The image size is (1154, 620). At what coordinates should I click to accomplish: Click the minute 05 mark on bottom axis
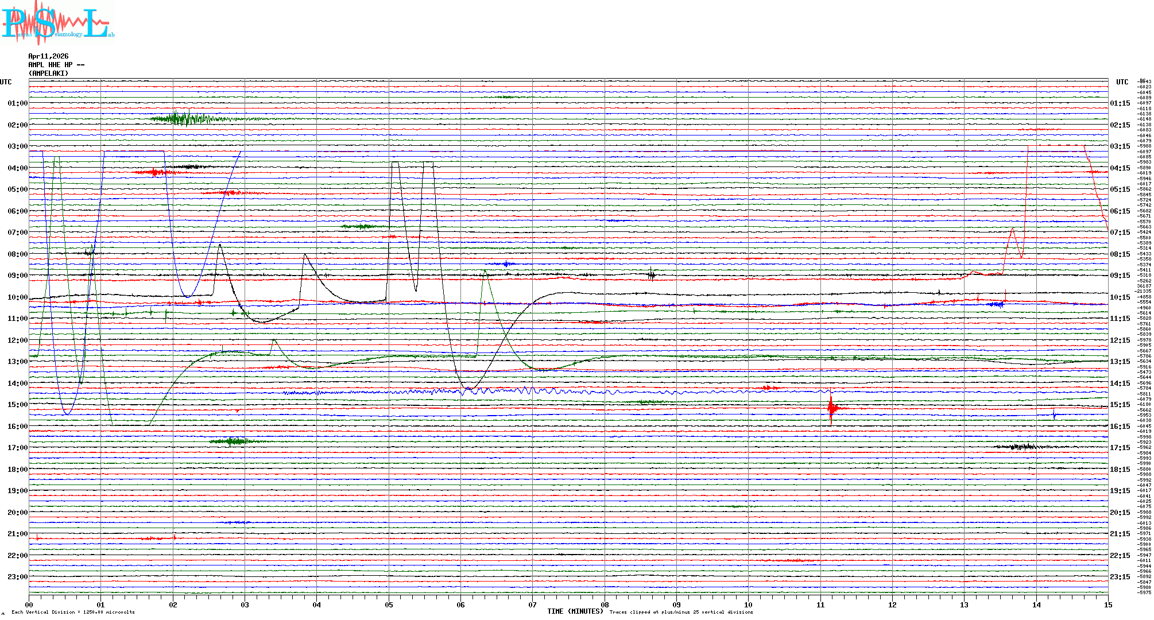click(x=389, y=604)
